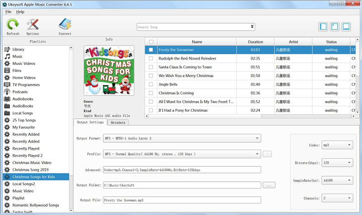Check the Christmas Is Coming checkbox
Screen dimensions: 362x215
(151, 93)
